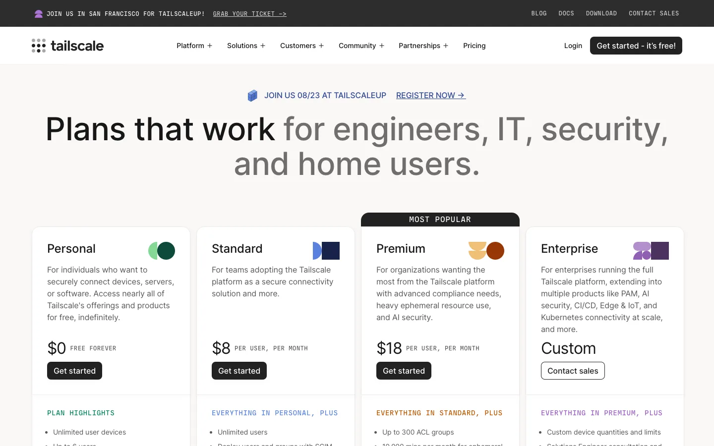Click EVERYTHING IN STANDARD, PLUS heading
This screenshot has height=446, width=714.
point(439,413)
